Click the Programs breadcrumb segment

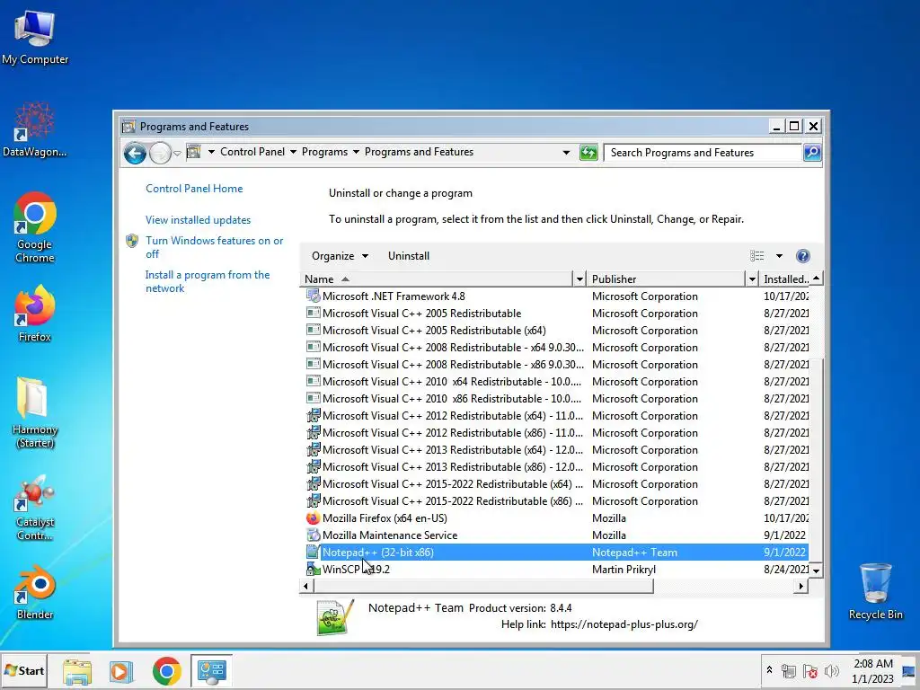pyautogui.click(x=324, y=152)
